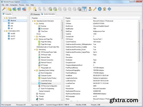Select workstation wkst14
Image resolution: width=143 pixels, height=107 pixels.
coord(13,36)
